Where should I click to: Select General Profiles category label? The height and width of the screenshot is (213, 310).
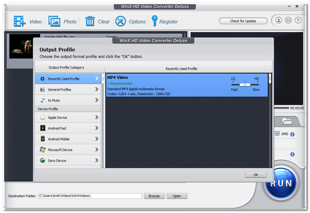(x=59, y=90)
